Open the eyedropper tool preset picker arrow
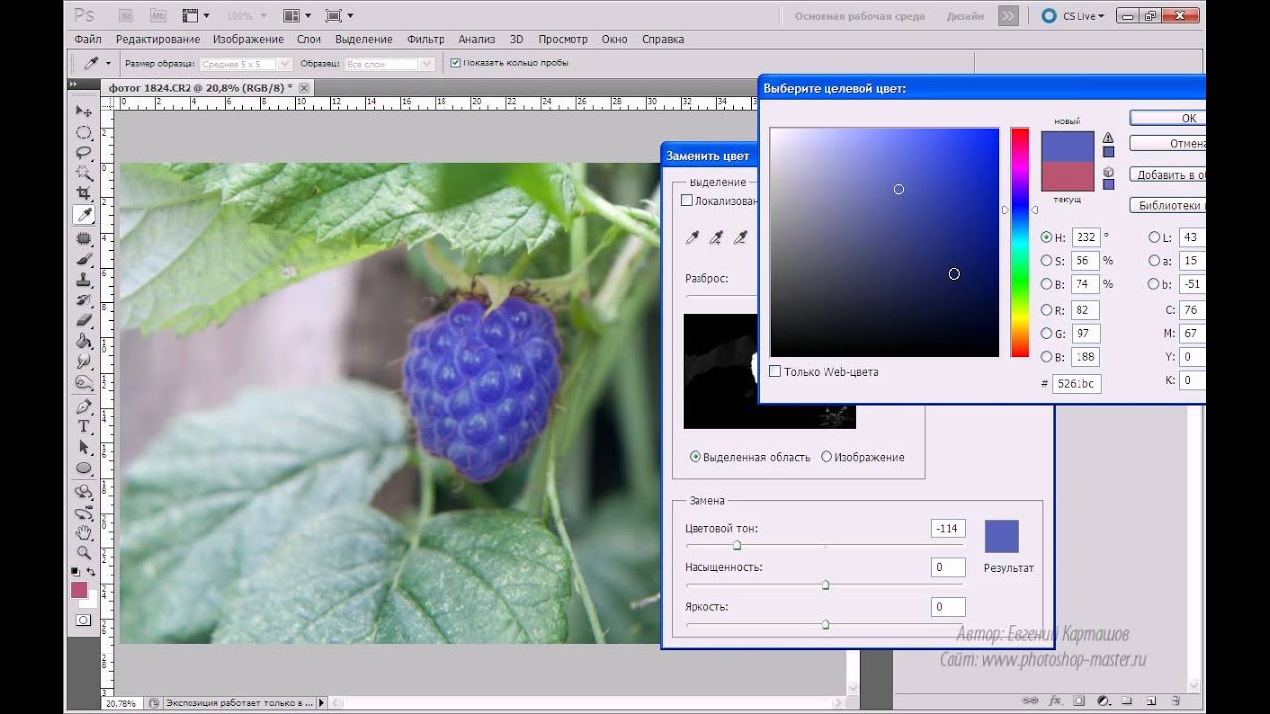The image size is (1270, 714). (x=108, y=63)
